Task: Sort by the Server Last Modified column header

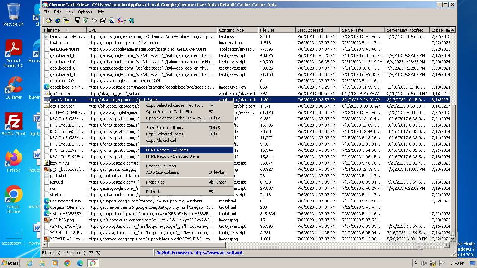Action: click(x=407, y=30)
